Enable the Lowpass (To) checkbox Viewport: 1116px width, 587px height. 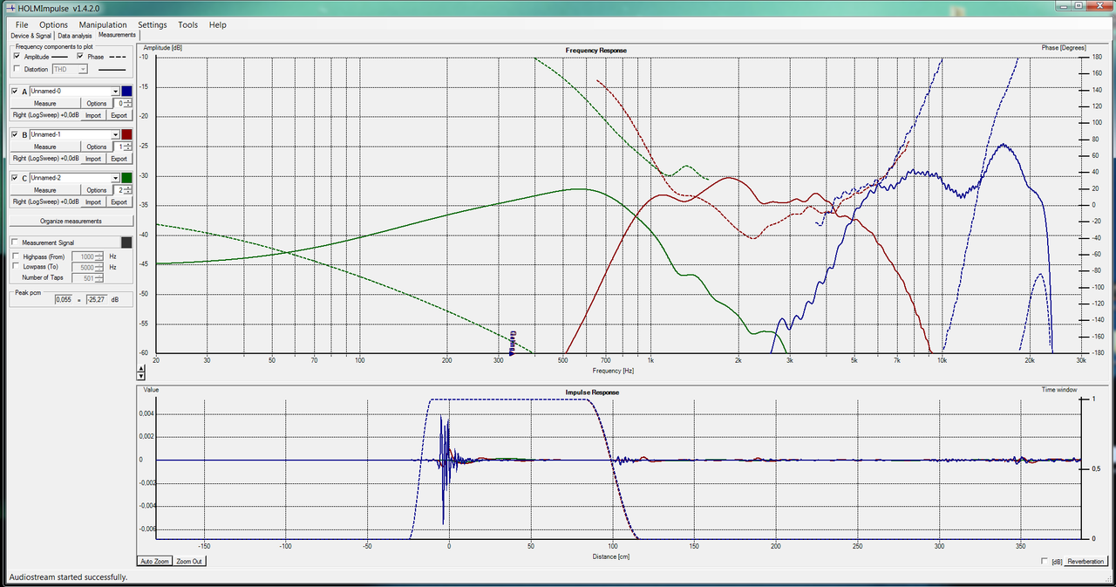click(x=17, y=267)
